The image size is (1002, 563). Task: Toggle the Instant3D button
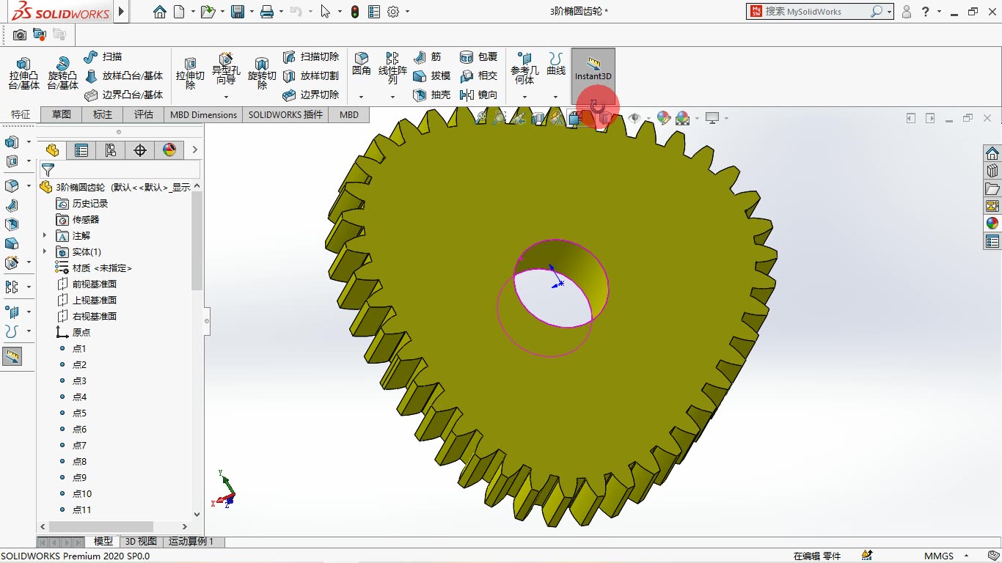coord(593,69)
